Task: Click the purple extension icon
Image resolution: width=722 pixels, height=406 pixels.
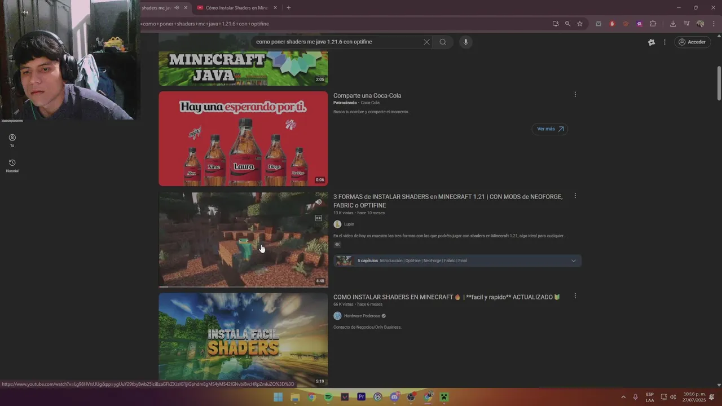Action: (639, 24)
